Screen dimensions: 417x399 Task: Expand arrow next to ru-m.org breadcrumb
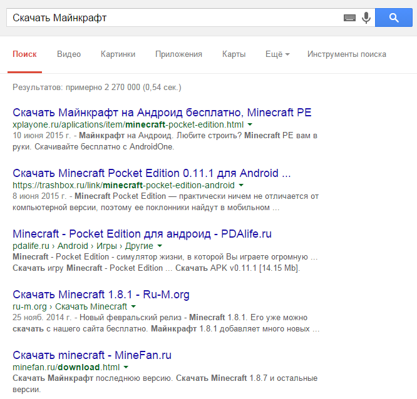(133, 306)
